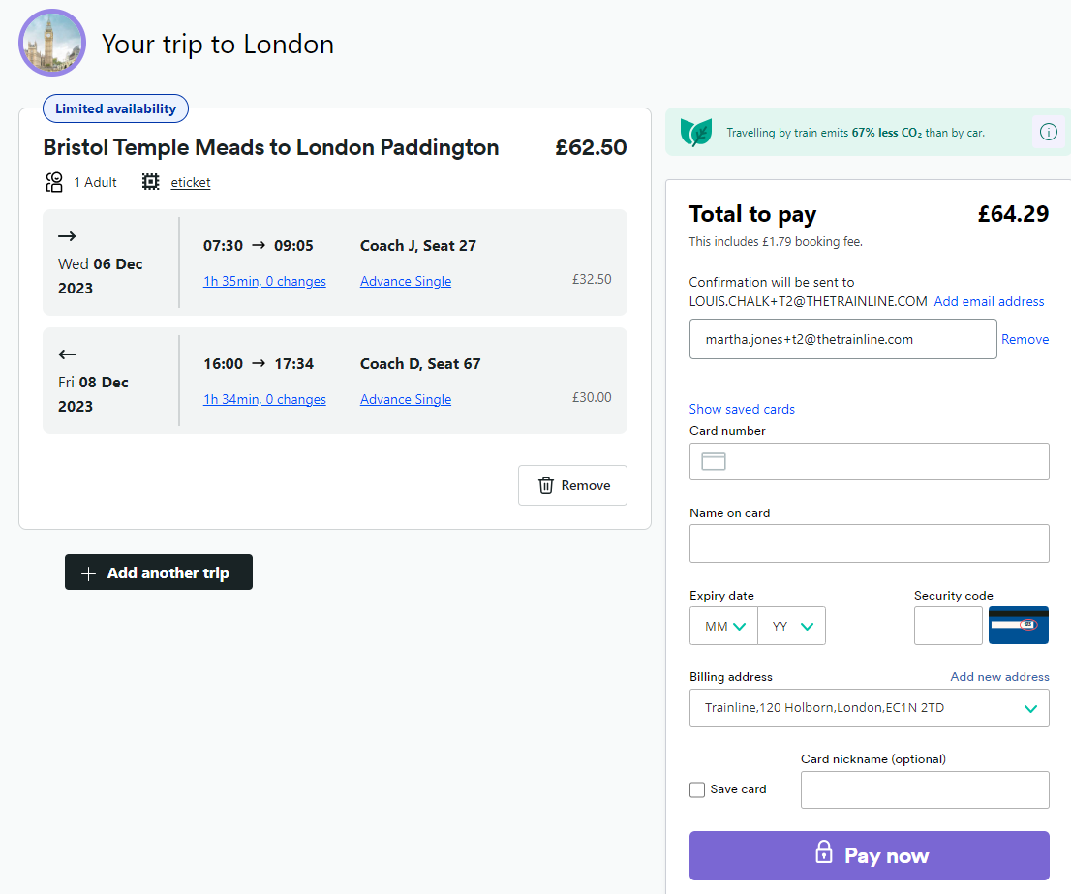Click Add another trip button

point(159,572)
